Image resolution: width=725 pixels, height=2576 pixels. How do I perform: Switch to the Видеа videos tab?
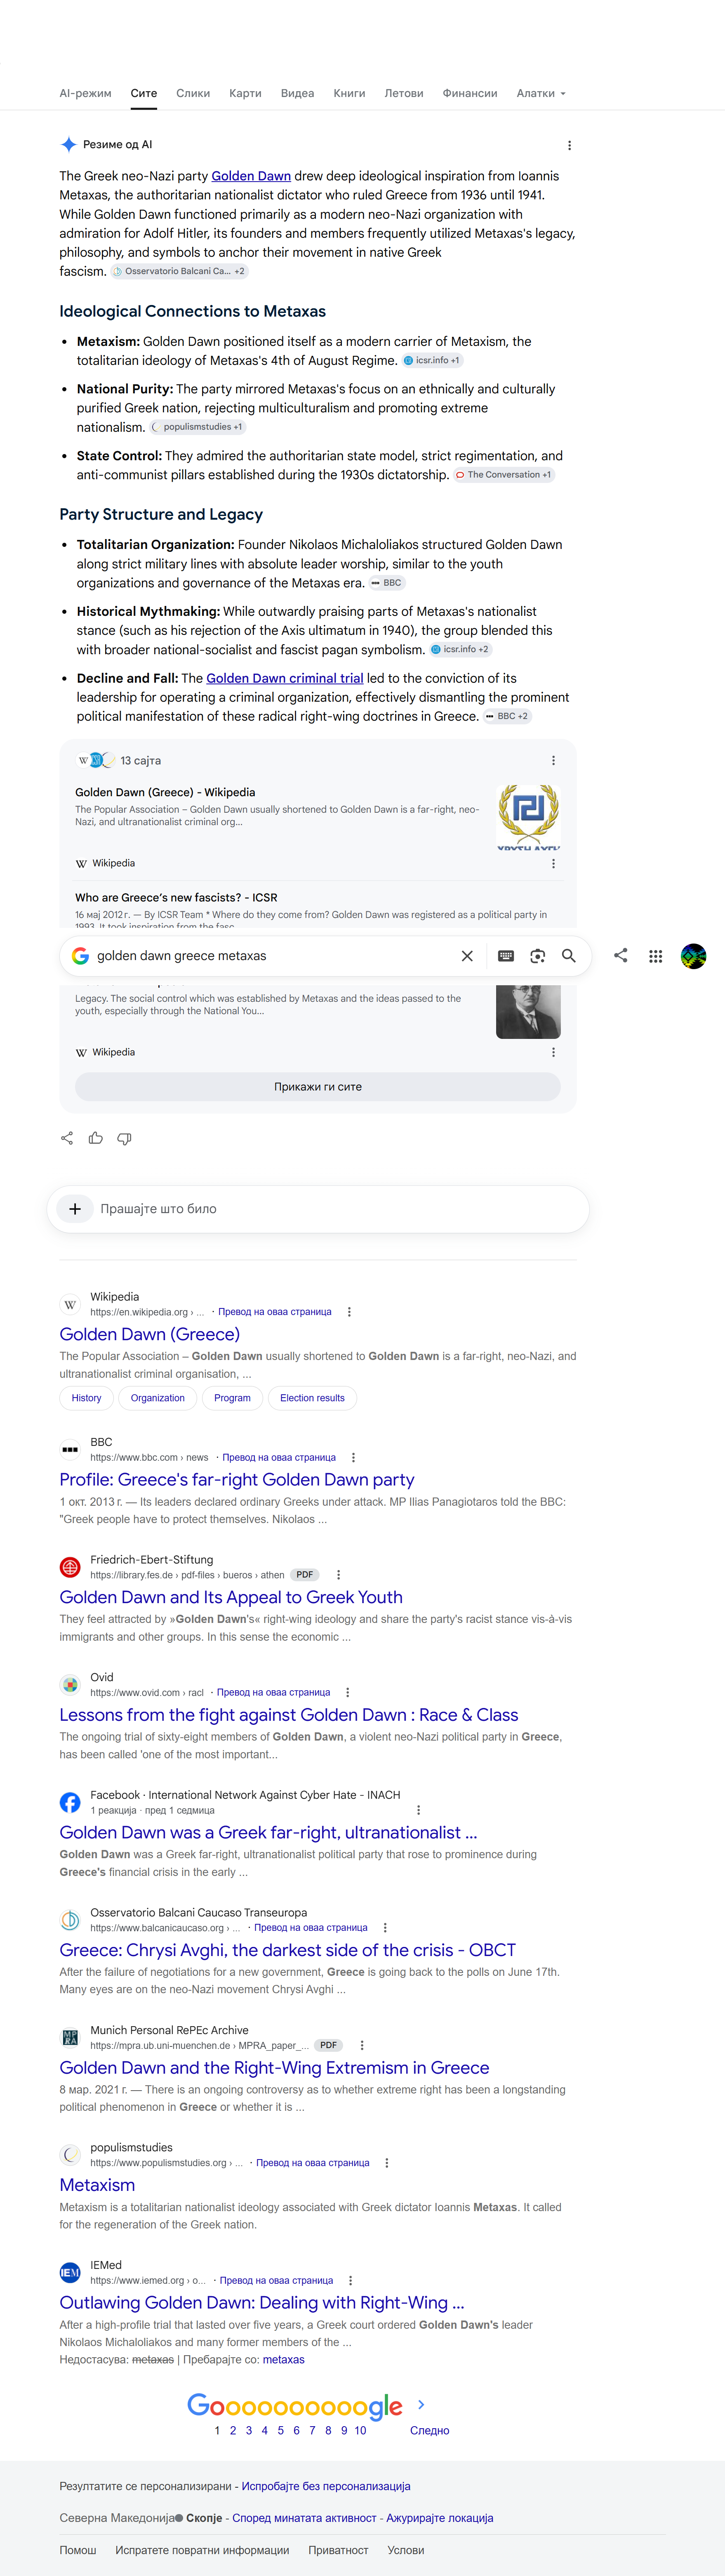point(298,93)
